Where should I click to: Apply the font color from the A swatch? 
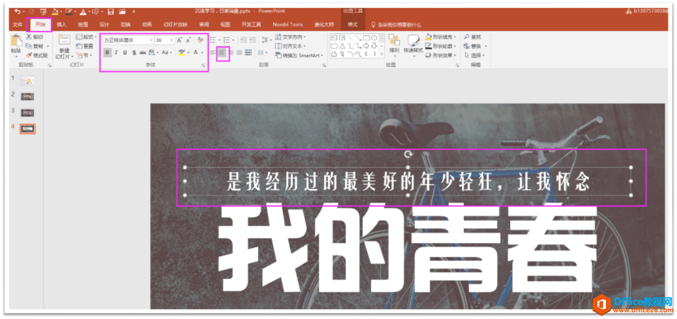click(195, 52)
